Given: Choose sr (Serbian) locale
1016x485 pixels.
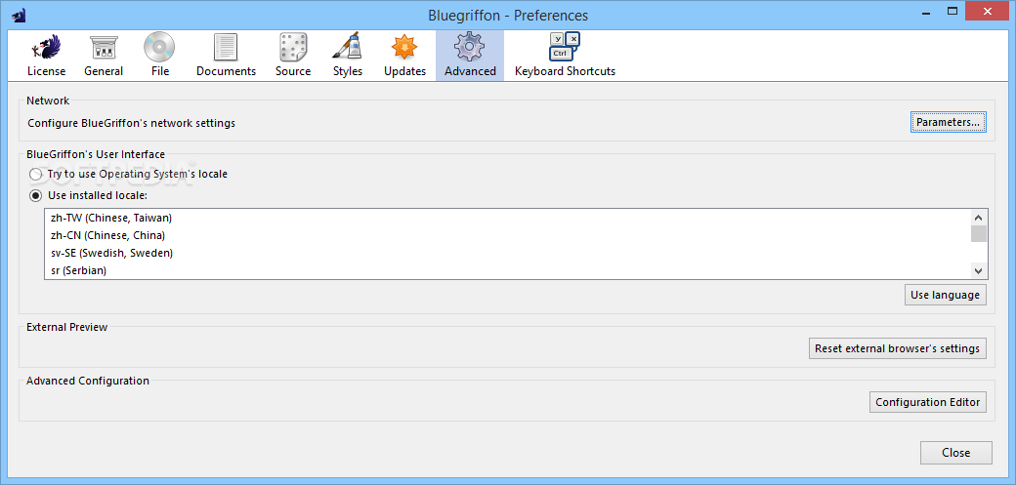Looking at the screenshot, I should [x=507, y=270].
